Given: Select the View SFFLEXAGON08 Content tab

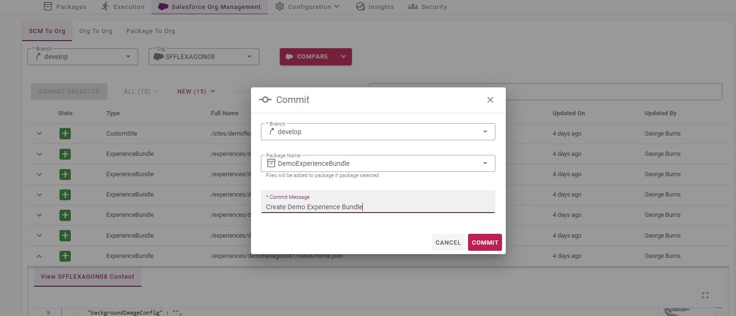Looking at the screenshot, I should pos(87,277).
